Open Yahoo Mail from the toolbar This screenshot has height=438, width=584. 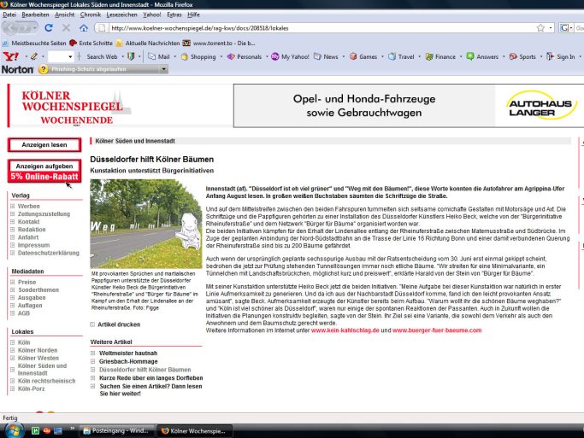click(158, 56)
